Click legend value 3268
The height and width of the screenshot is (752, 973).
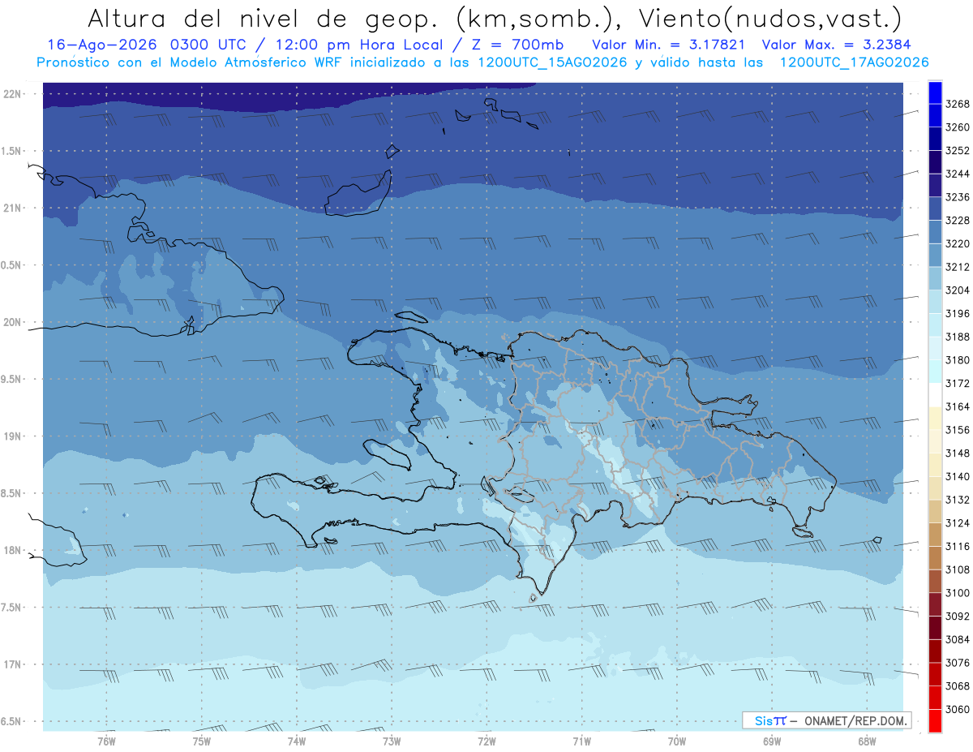(x=958, y=104)
